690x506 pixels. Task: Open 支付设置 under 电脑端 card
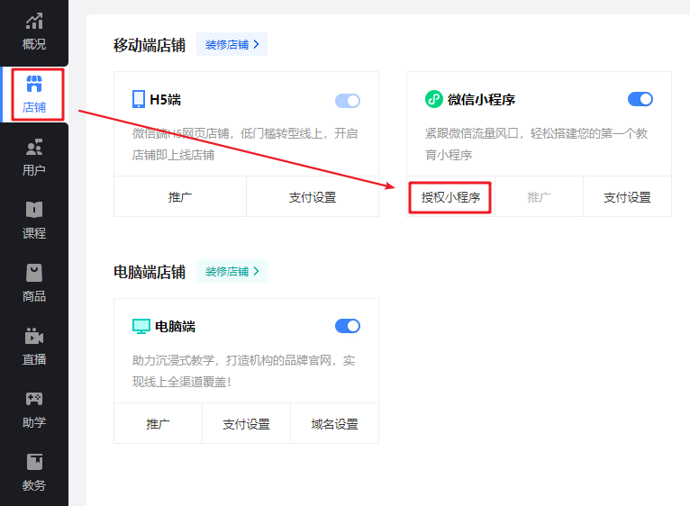coord(247,424)
